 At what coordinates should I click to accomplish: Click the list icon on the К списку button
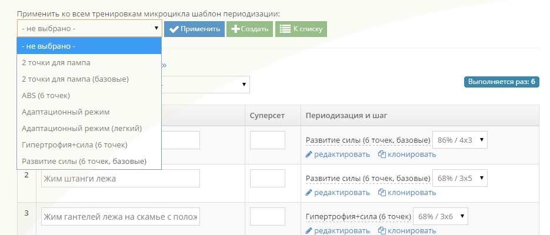(285, 29)
